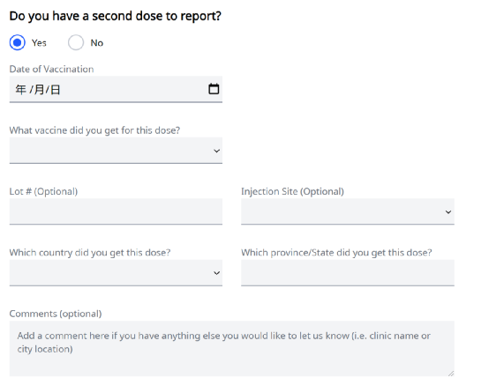The height and width of the screenshot is (385, 489).
Task: Click the "Date of Vaccination" label
Action: tap(51, 69)
